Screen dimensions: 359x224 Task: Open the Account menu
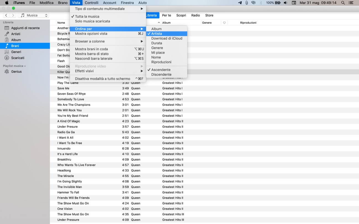(110, 3)
